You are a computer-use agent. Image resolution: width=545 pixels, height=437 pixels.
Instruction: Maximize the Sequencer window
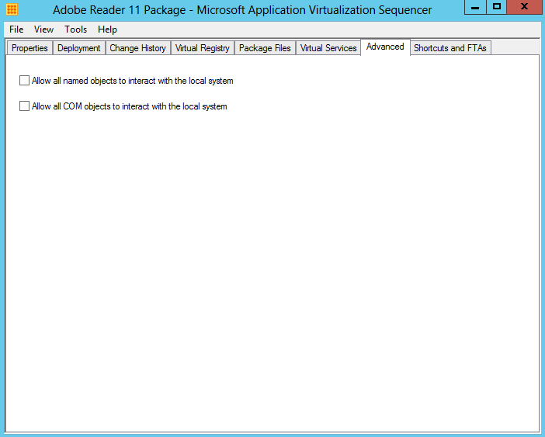[497, 7]
